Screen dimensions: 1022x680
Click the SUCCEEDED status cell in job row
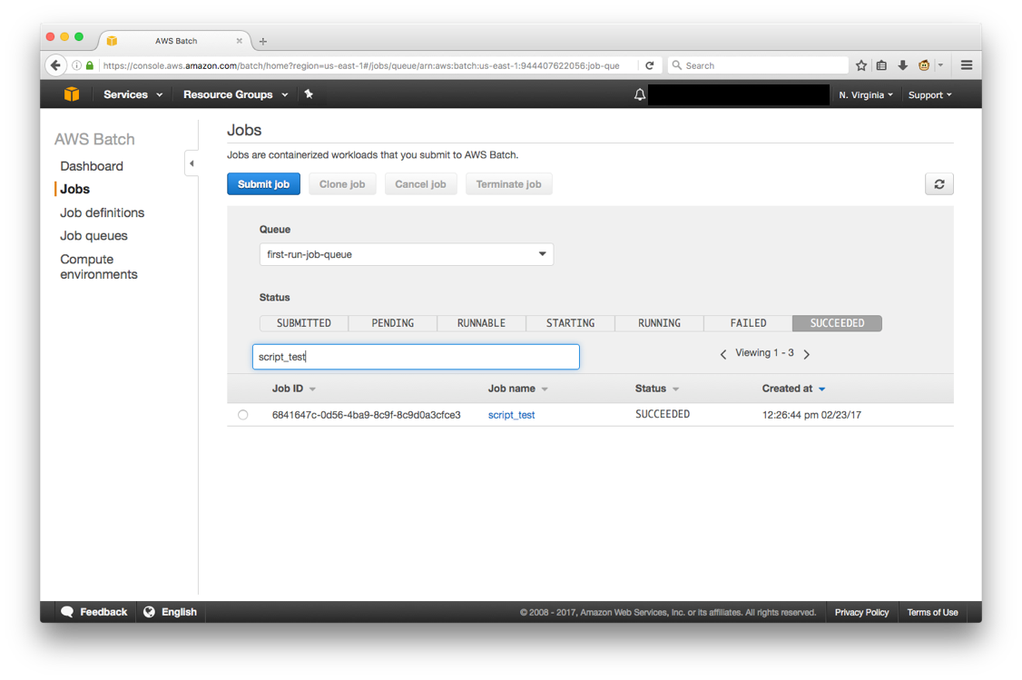point(663,415)
